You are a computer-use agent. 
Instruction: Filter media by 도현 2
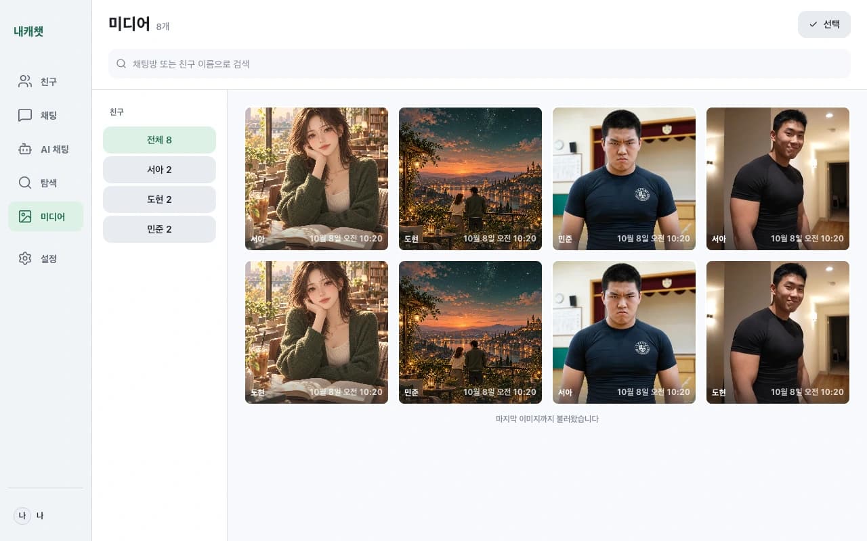coord(159,199)
